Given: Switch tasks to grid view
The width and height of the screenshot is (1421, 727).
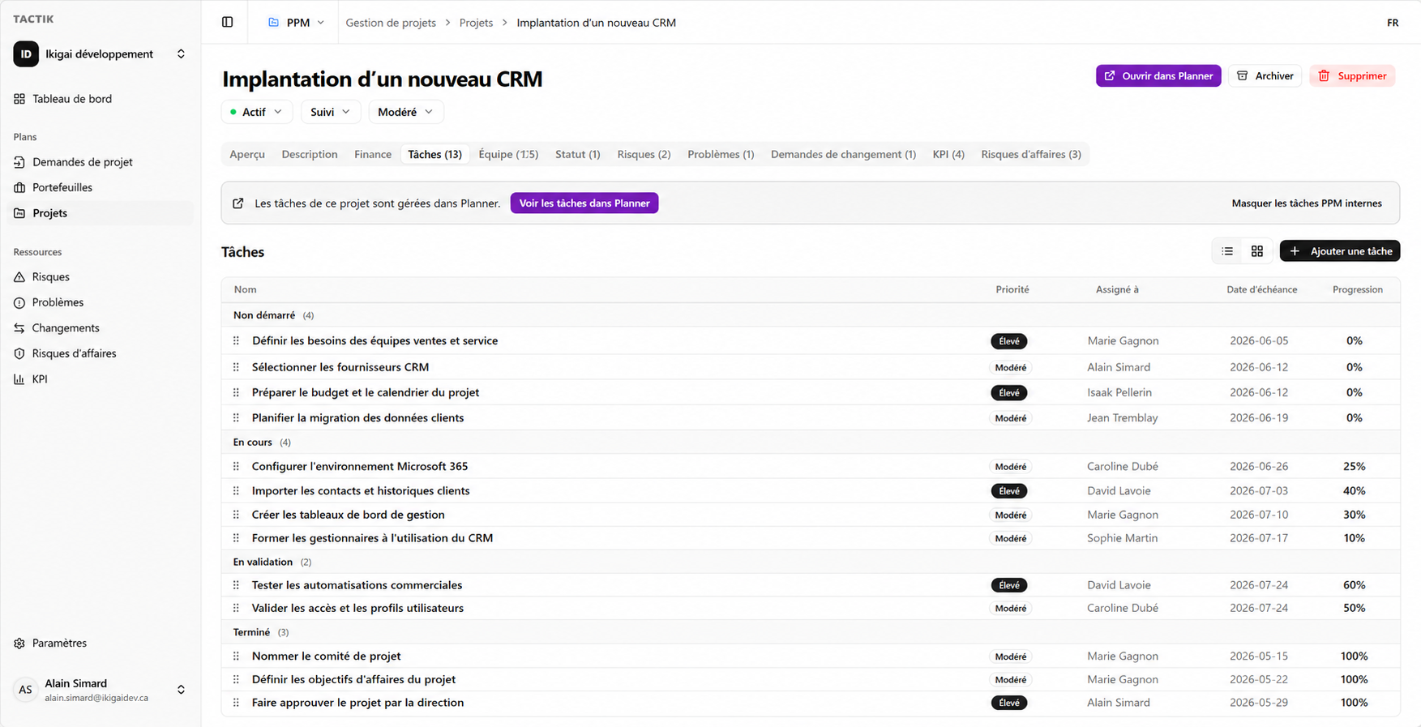Looking at the screenshot, I should click(1257, 251).
